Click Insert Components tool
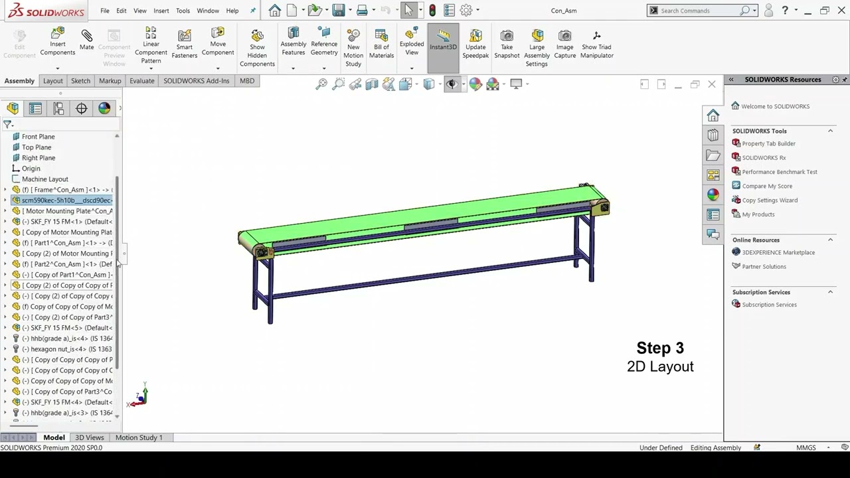Viewport: 850px width, 478px height. click(x=58, y=42)
